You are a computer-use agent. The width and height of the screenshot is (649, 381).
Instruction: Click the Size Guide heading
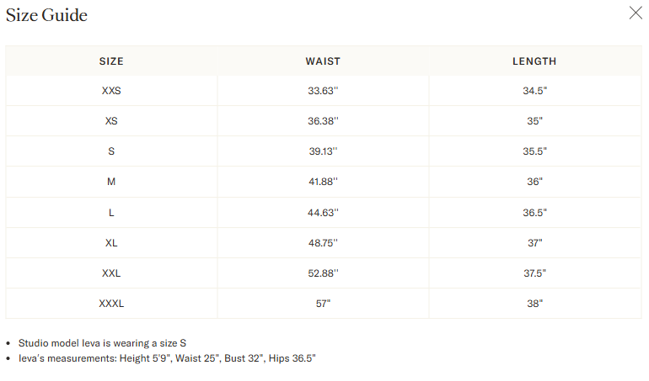coord(46,15)
